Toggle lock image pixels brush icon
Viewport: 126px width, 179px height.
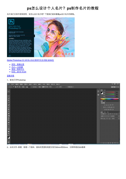(106, 118)
